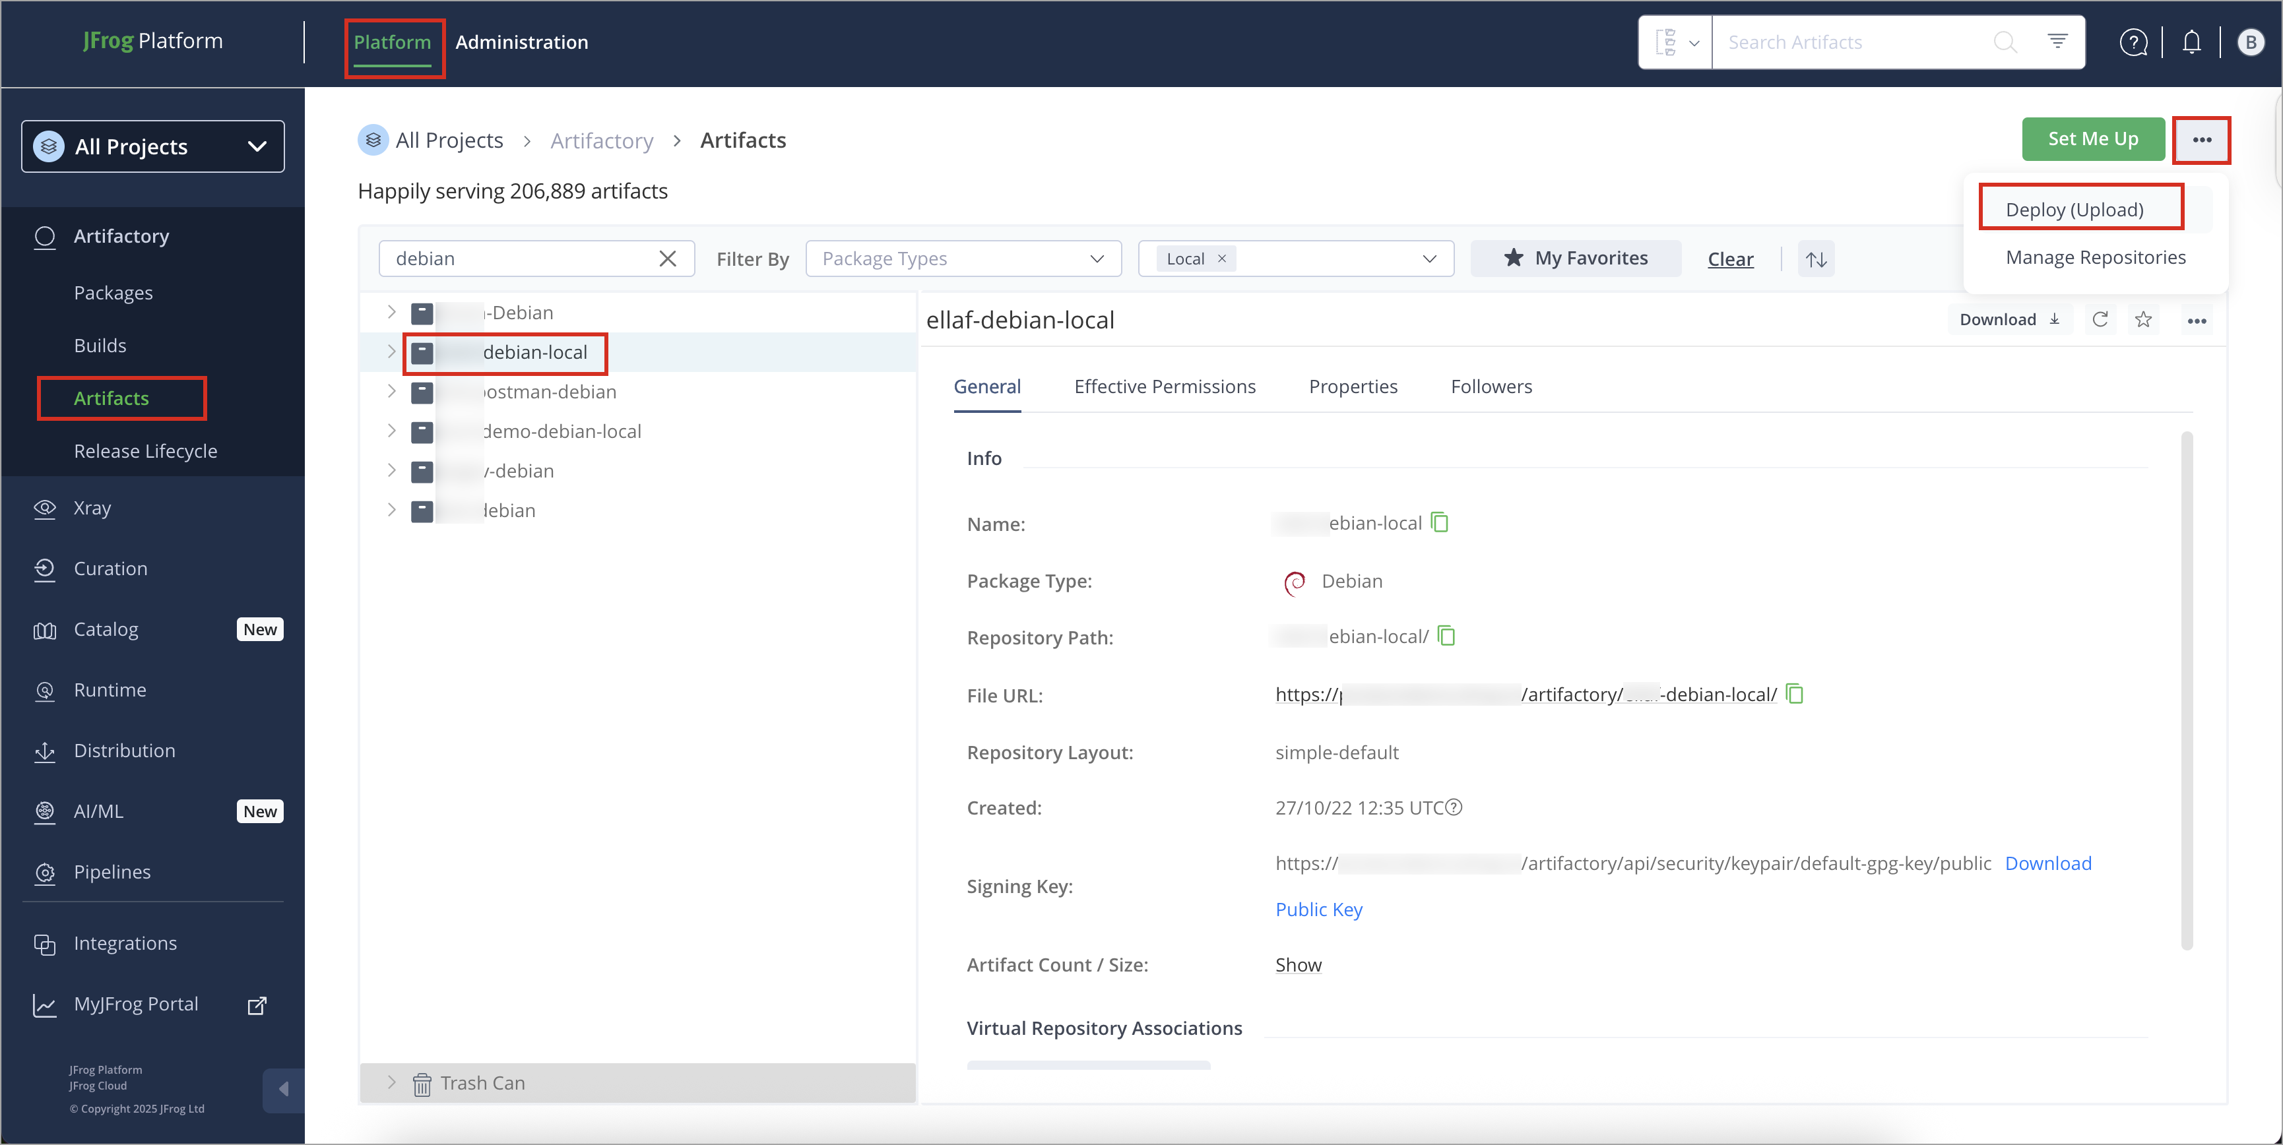Viewport: 2283px width, 1145px height.
Task: Toggle the My Favorites filter
Action: pos(1576,258)
